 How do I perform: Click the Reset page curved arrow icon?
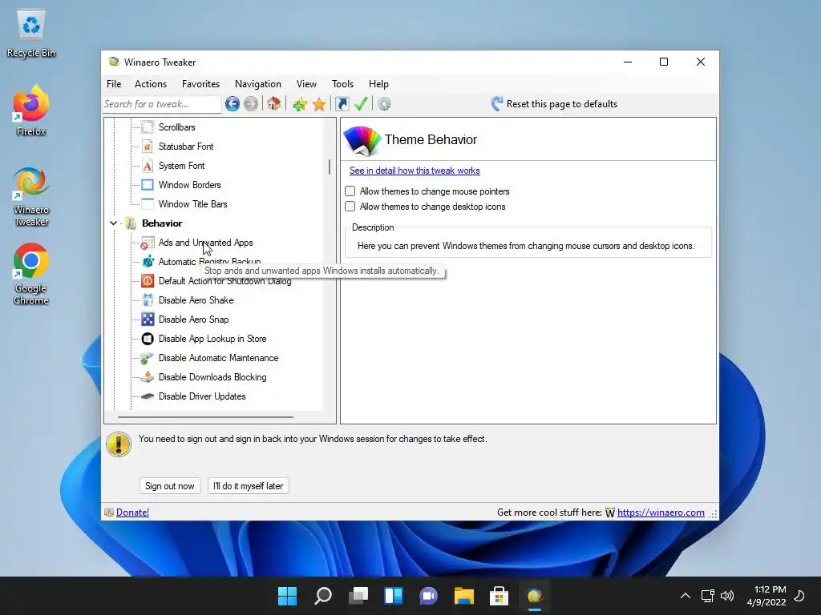coord(497,103)
